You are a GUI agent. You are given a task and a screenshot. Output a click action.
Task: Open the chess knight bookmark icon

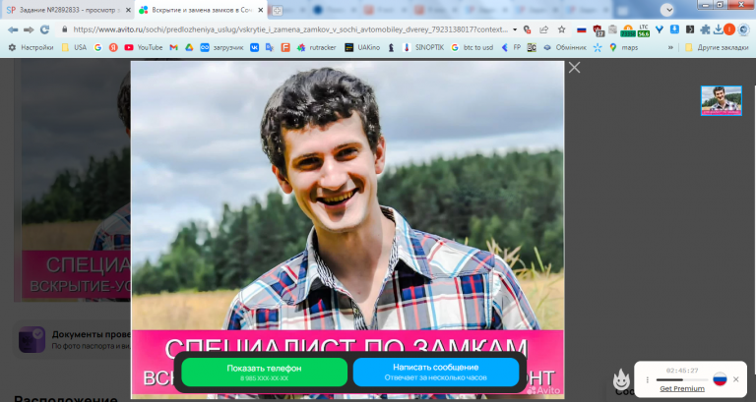click(391, 47)
